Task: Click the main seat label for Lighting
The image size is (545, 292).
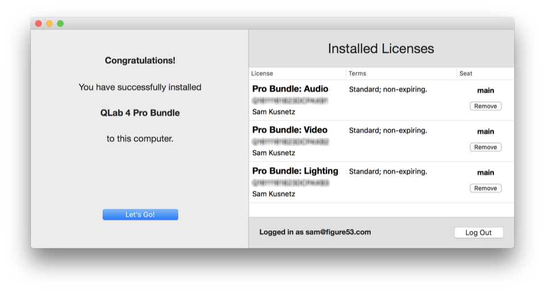Action: tap(485, 172)
